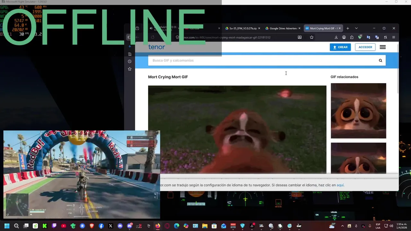411x231 pixels.
Task: Close the Su-35_EFM zip tab
Action: 259,28
